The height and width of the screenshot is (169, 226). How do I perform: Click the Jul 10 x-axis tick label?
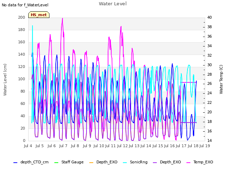point(99,146)
